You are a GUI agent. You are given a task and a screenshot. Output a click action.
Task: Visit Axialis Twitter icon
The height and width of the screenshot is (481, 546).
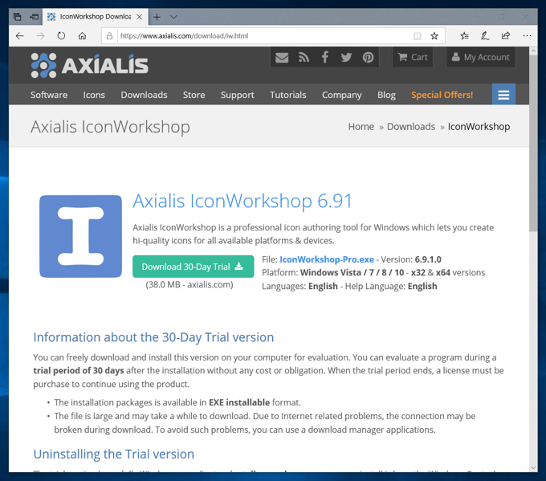tap(346, 58)
